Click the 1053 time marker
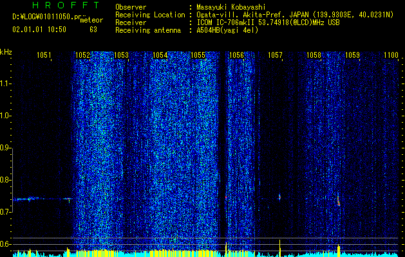Image resolution: width=405 pixels, height=257 pixels. [x=121, y=55]
